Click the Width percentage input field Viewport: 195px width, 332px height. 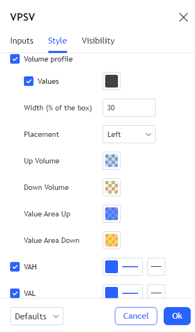point(129,108)
